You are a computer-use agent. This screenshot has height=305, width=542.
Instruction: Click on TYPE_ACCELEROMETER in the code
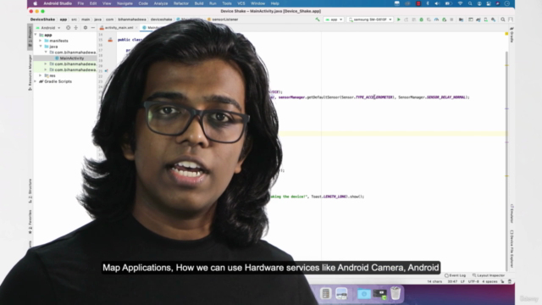pyautogui.click(x=374, y=97)
